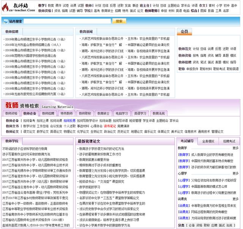Open 名家 in the top navigation
The width and height of the screenshot is (243, 229).
coord(226,11)
